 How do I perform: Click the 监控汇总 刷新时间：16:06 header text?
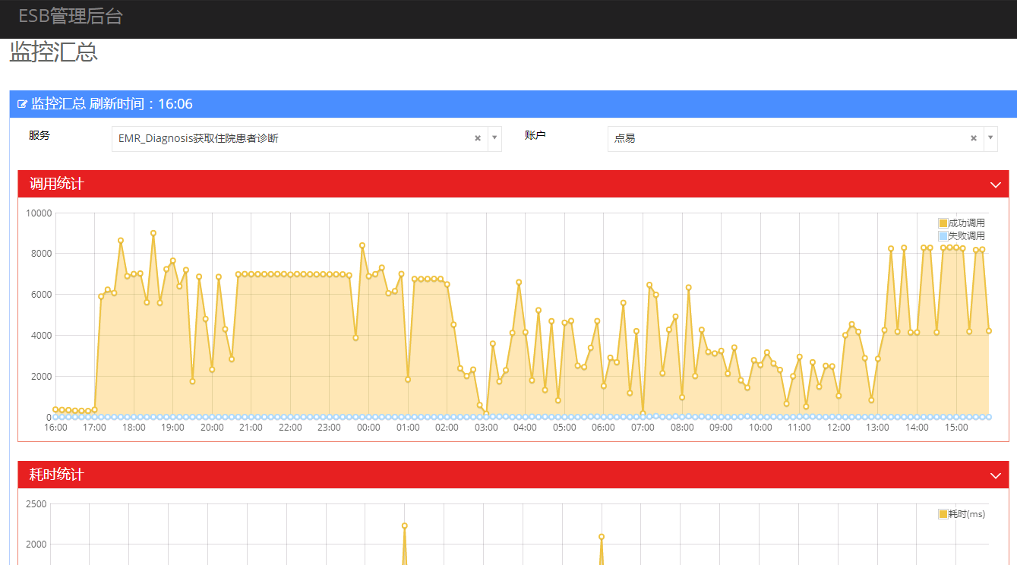click(x=112, y=104)
